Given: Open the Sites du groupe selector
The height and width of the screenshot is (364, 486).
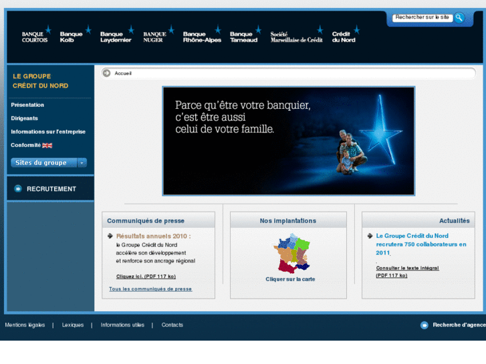Looking at the screenshot, I should click(49, 163).
